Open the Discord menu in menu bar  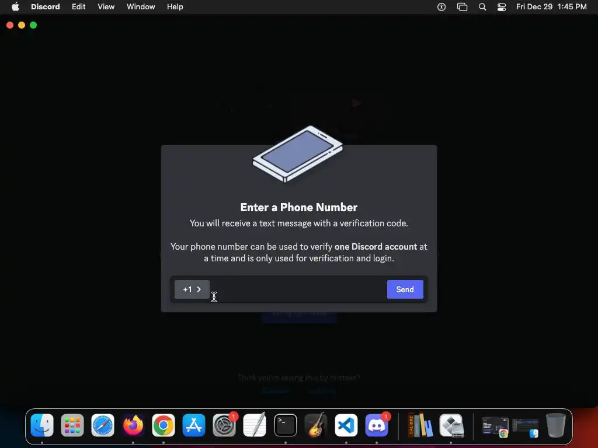coord(46,7)
